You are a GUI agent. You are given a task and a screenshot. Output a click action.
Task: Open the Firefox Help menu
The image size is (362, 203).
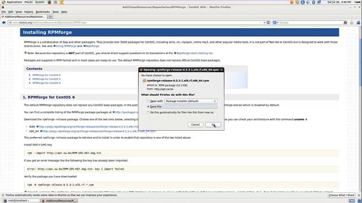tap(64, 12)
